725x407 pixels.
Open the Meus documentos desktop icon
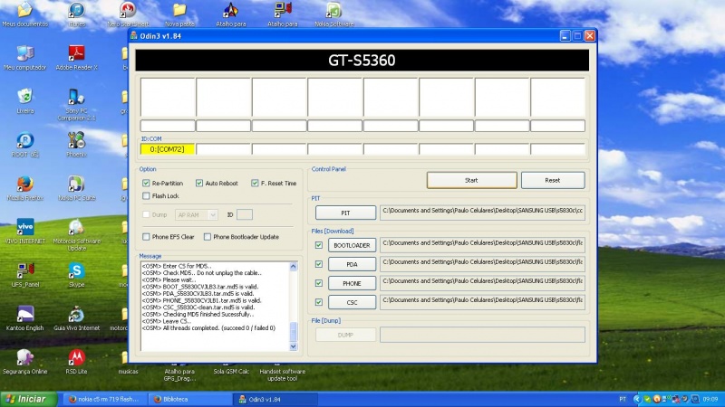point(24,14)
